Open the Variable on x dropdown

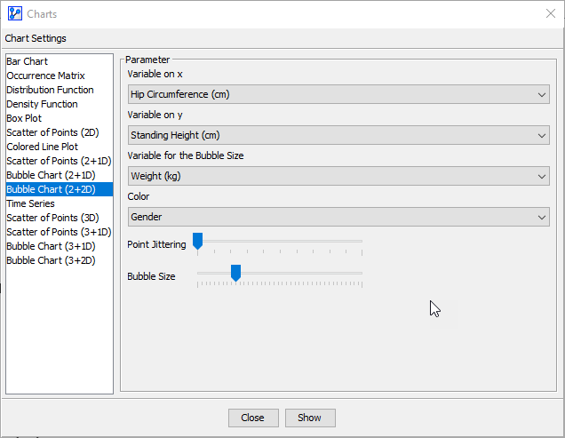point(338,94)
